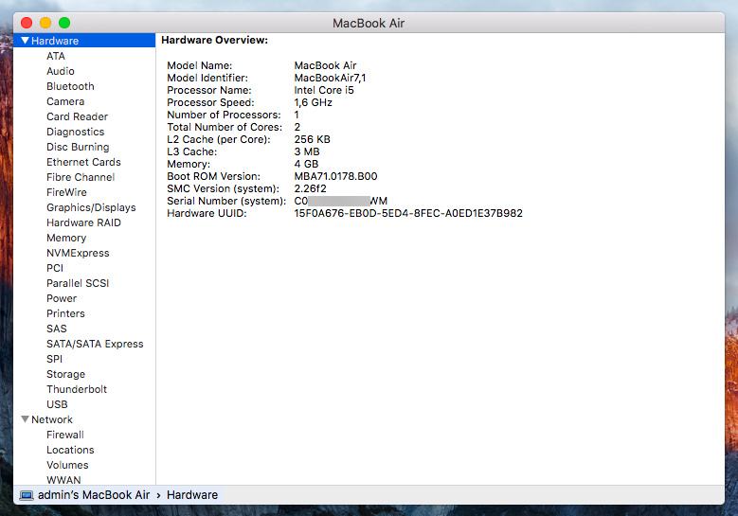Choose Card Reader in the sidebar
The width and height of the screenshot is (738, 516).
[x=77, y=116]
